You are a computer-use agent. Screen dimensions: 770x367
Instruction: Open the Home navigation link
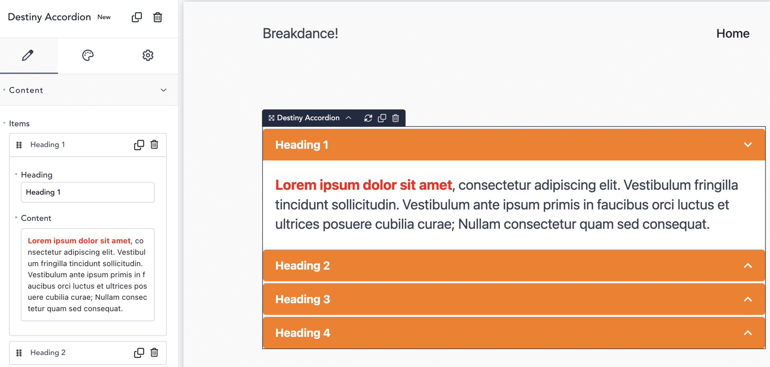click(733, 33)
